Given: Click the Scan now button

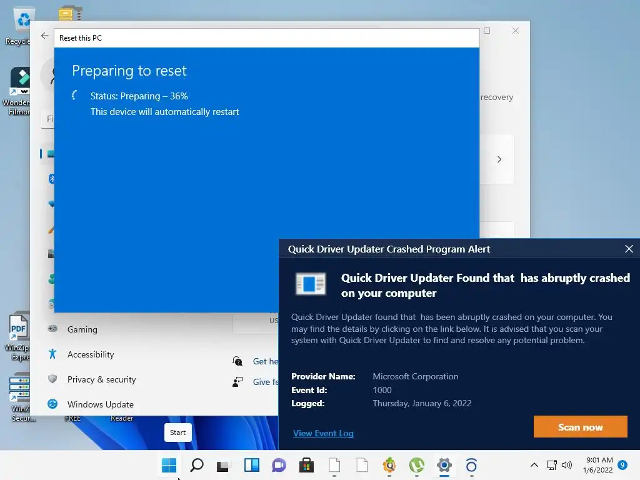Looking at the screenshot, I should tap(580, 427).
